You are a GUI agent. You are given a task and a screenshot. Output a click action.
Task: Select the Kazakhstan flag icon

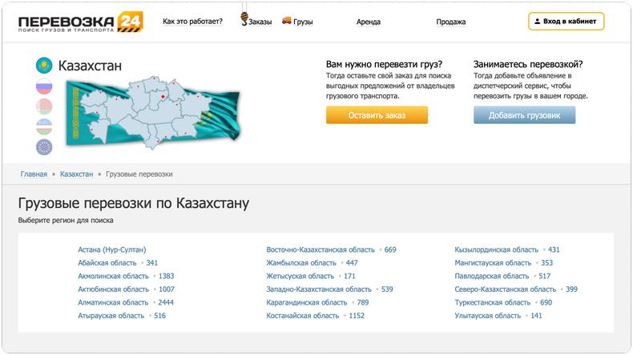pos(44,66)
